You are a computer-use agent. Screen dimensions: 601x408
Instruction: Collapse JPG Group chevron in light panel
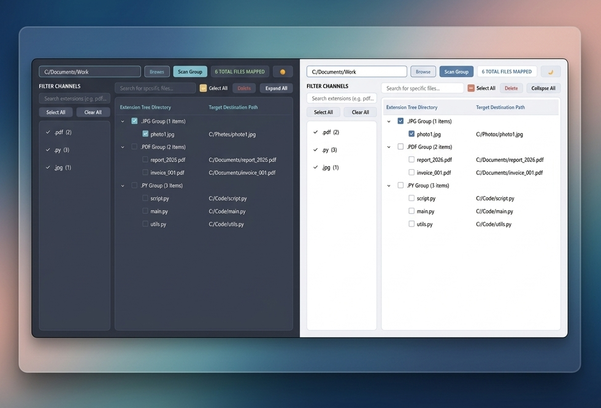tap(389, 121)
